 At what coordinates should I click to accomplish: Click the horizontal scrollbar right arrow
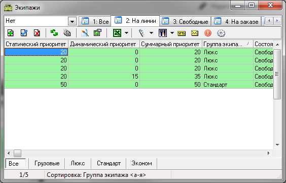click(x=269, y=153)
